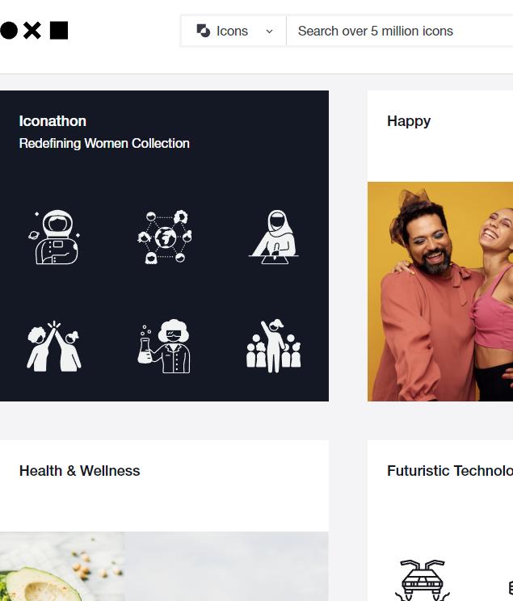Click the chevron next to Icons

pyautogui.click(x=270, y=32)
